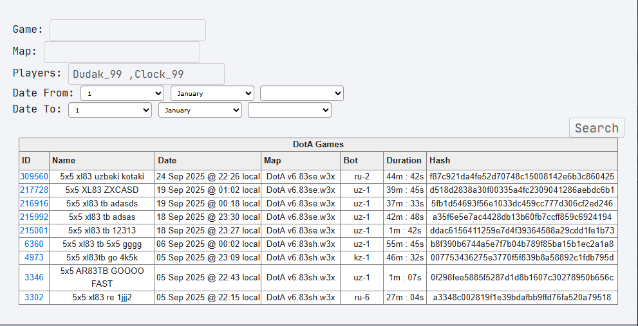Click hash starting with a35f6e5e7ac4

click(x=522, y=217)
